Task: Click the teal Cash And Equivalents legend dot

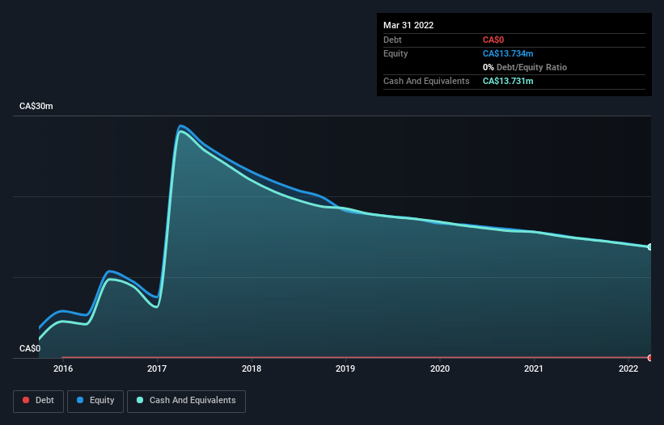Action: tap(140, 400)
